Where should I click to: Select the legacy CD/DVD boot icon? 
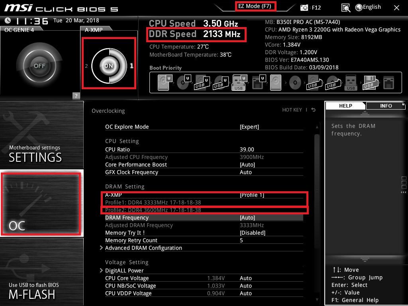tap(295, 83)
